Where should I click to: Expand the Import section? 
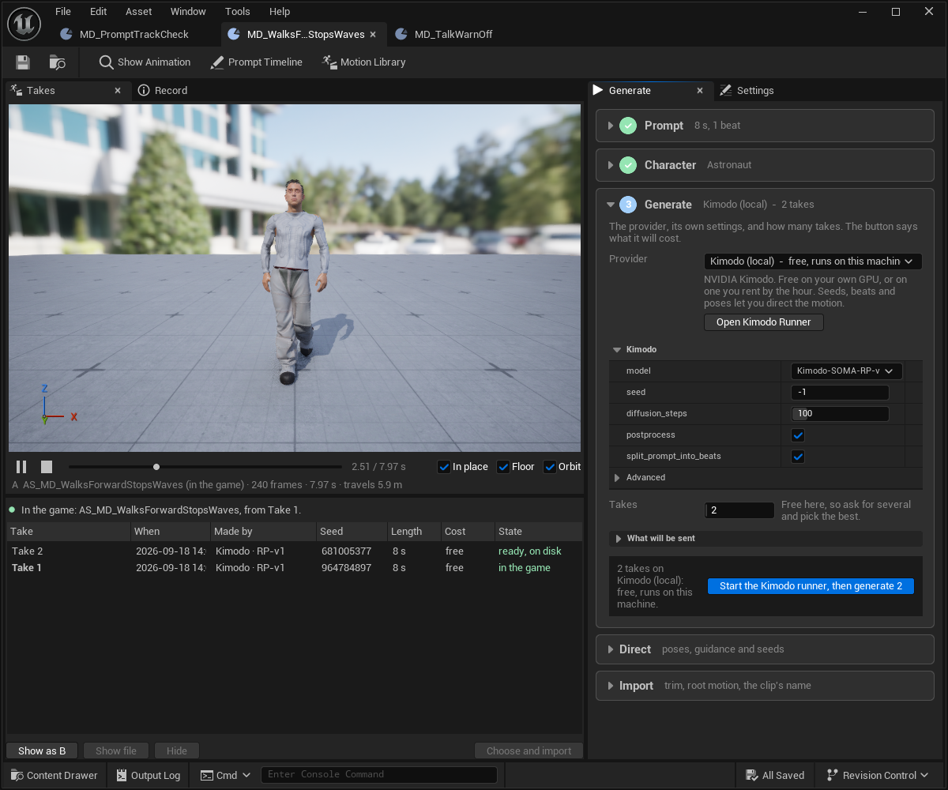click(x=611, y=686)
